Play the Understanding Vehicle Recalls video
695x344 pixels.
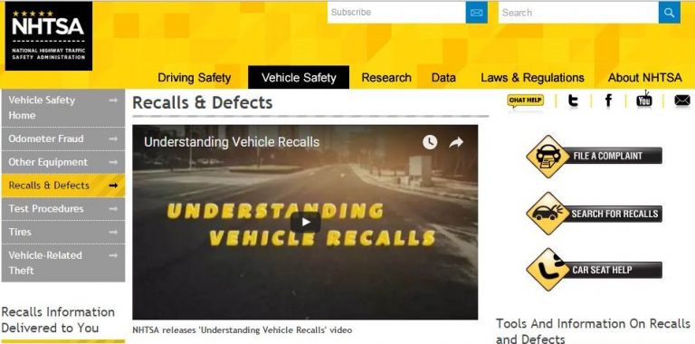(x=305, y=222)
